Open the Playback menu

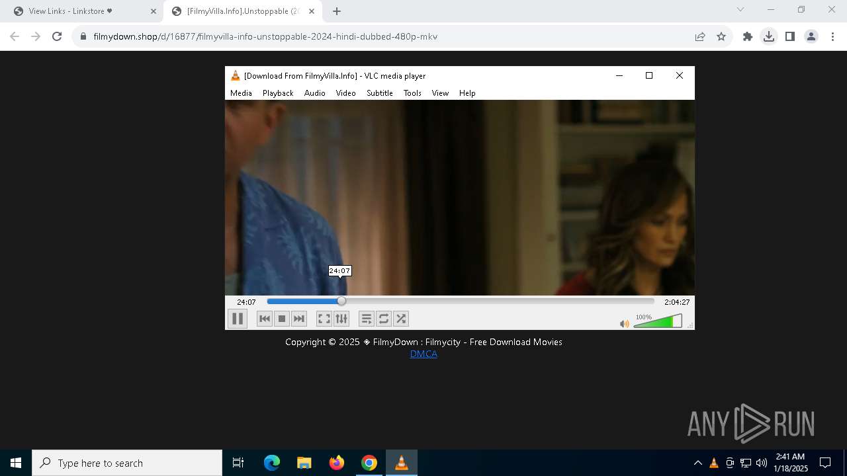[278, 93]
